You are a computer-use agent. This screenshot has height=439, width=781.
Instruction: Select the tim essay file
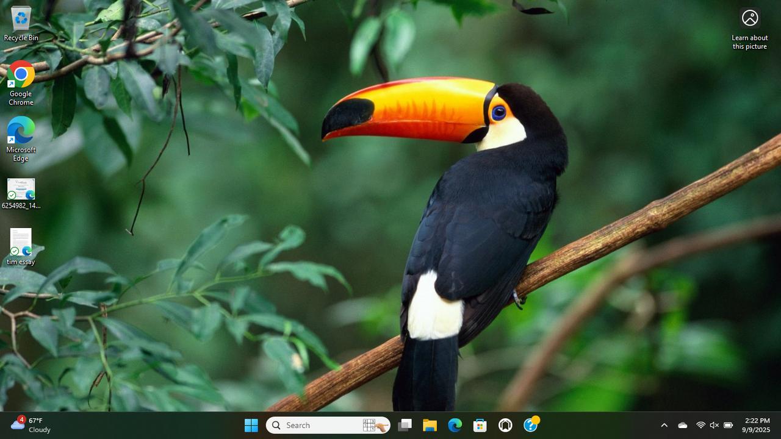pos(21,246)
